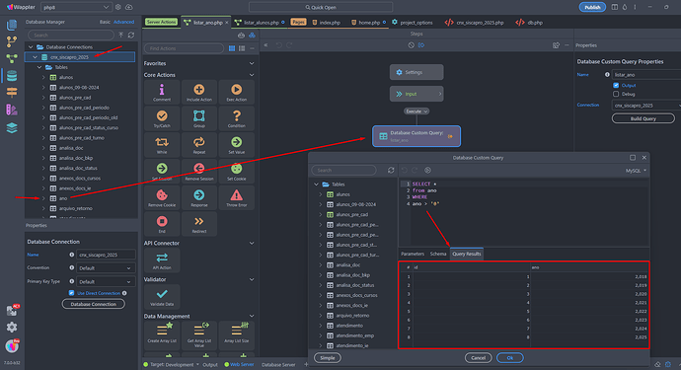
Task: Collapse the Core Actions section
Action: pyautogui.click(x=252, y=75)
